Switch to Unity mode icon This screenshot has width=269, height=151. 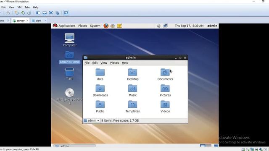point(57,13)
